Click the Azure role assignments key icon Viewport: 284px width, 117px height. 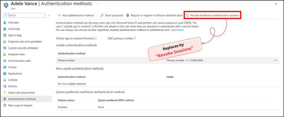click(x=5, y=93)
